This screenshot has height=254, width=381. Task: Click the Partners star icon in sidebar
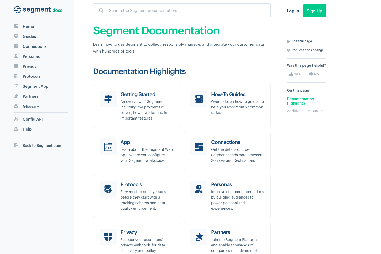[16, 96]
